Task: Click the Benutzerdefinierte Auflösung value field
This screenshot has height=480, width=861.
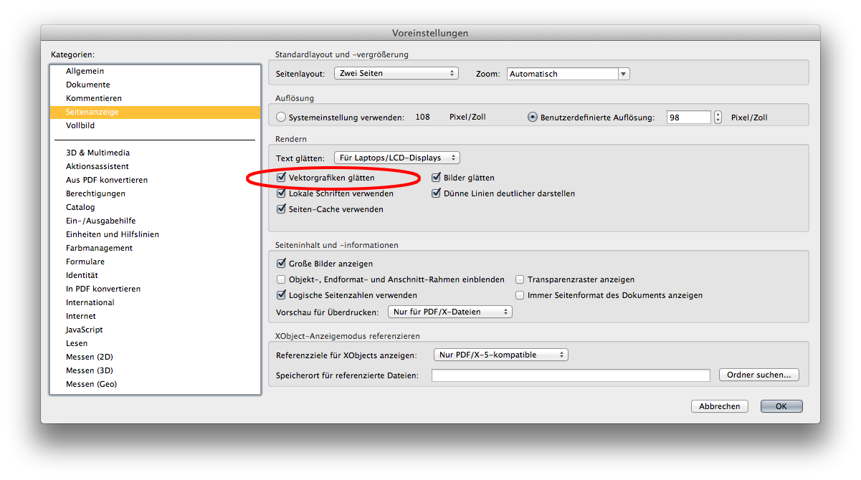Action: 689,117
